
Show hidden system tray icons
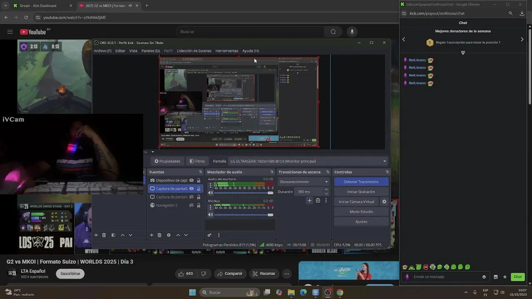[466, 292]
